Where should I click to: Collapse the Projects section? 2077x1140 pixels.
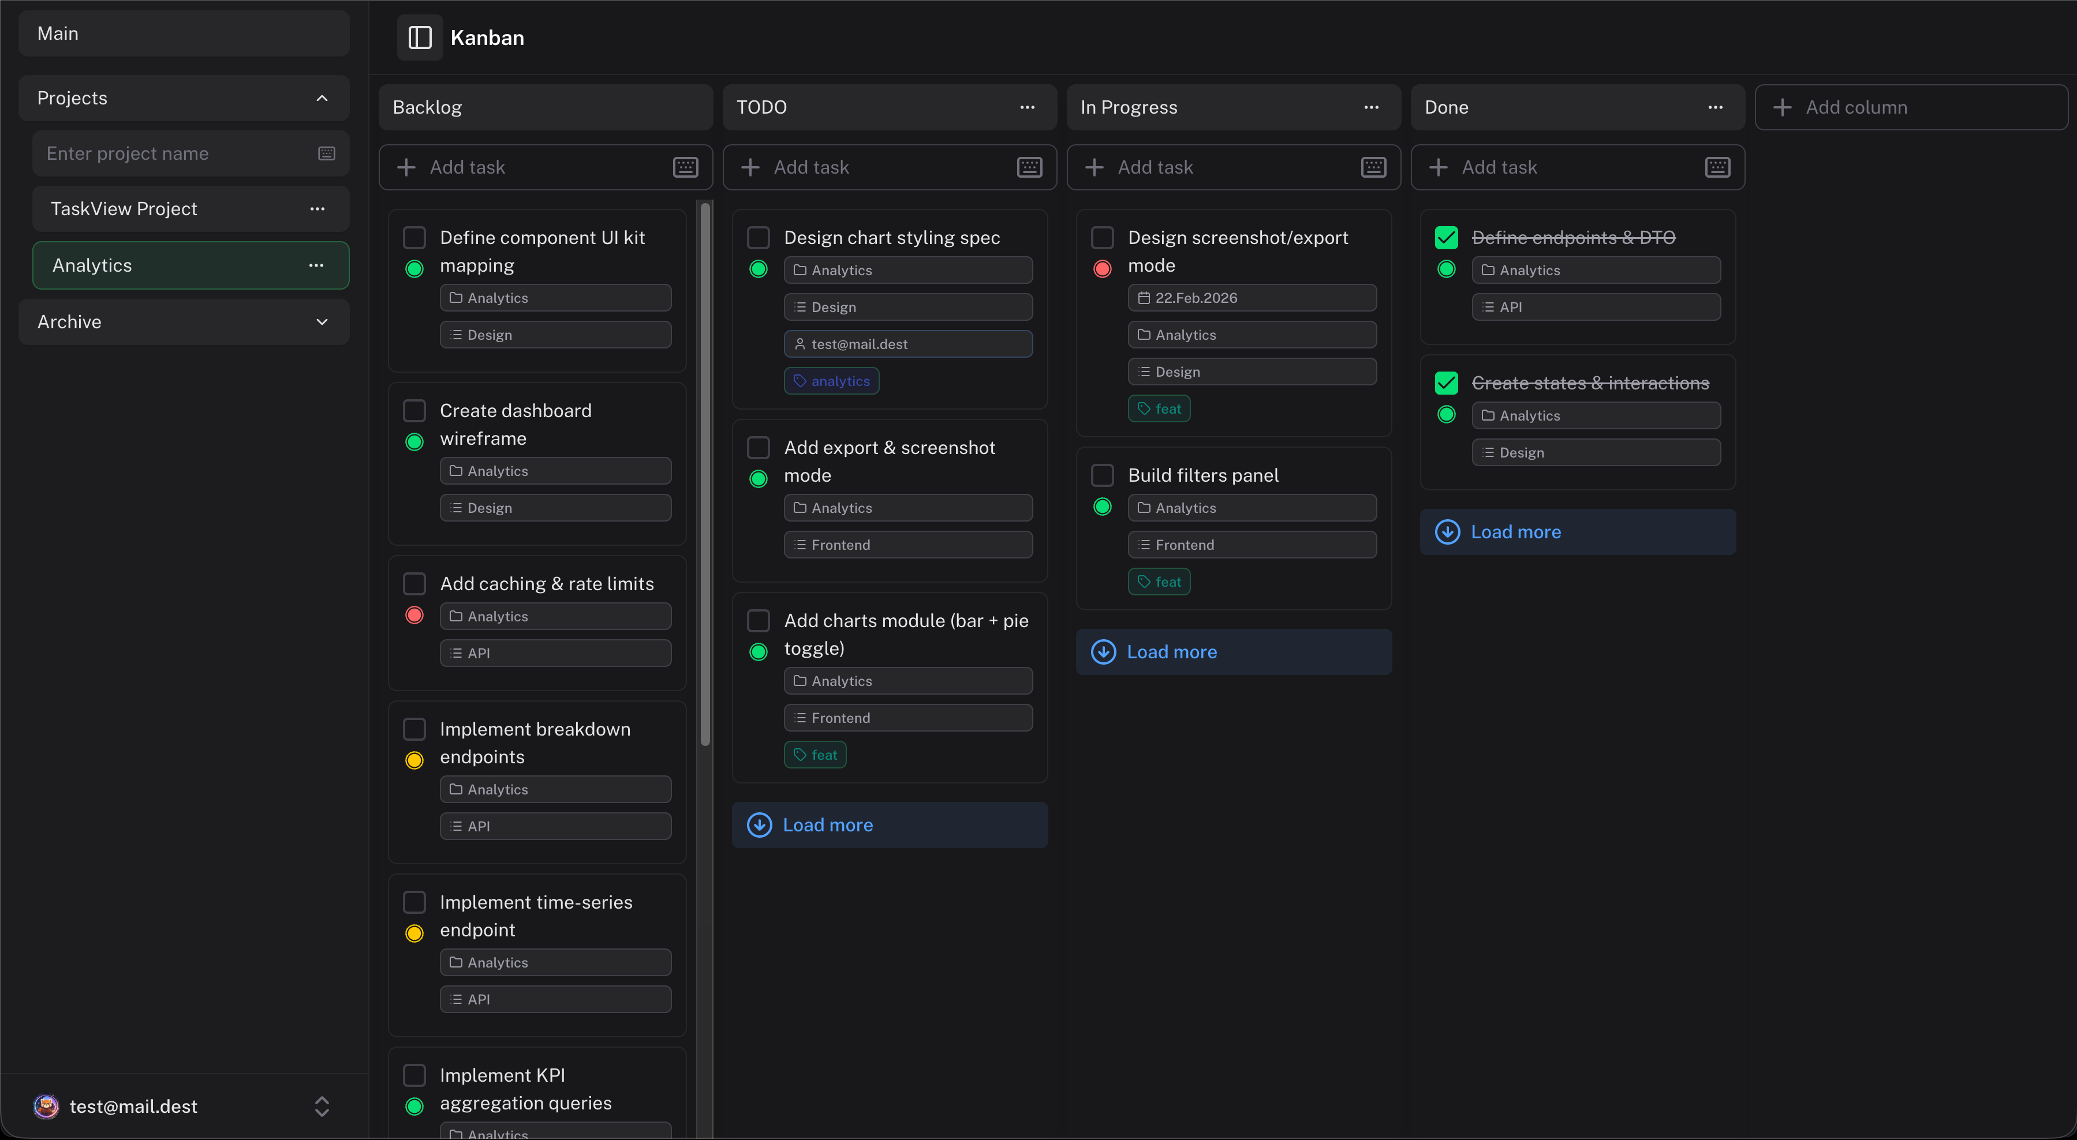click(322, 97)
